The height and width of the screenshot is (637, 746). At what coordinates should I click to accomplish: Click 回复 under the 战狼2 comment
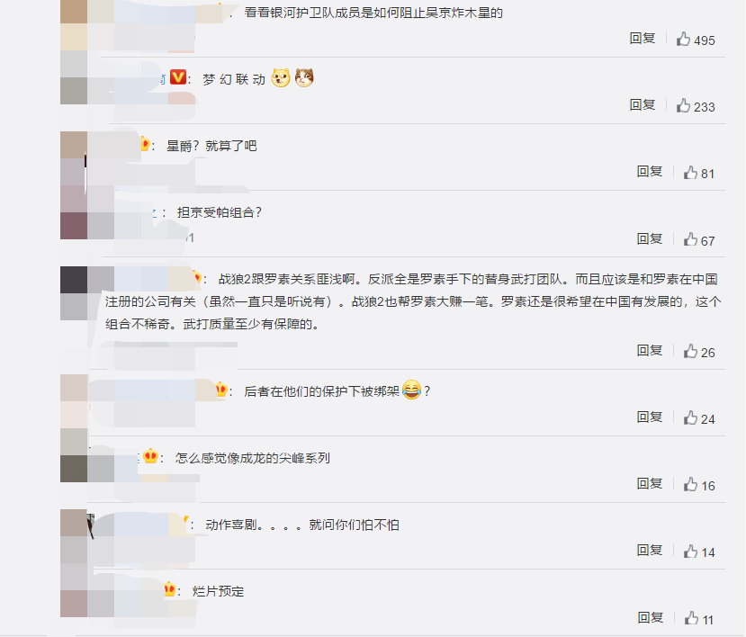tap(650, 351)
